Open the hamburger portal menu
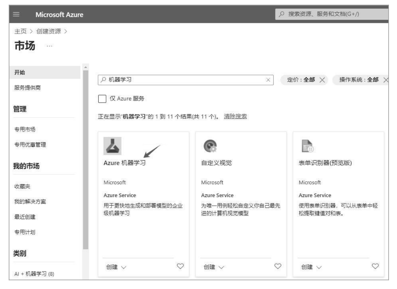This screenshot has height=289, width=397. click(x=16, y=14)
